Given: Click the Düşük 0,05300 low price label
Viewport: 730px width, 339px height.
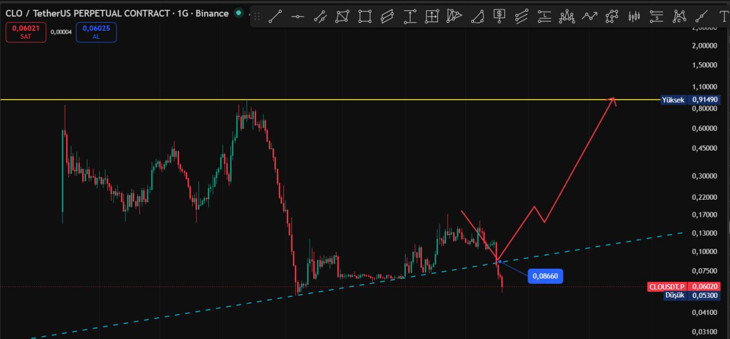Looking at the screenshot, I should [x=692, y=296].
